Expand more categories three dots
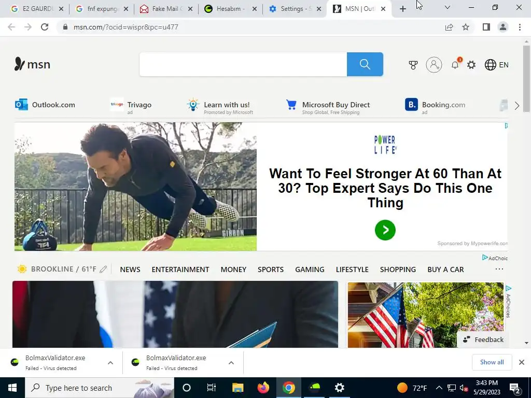 point(499,269)
